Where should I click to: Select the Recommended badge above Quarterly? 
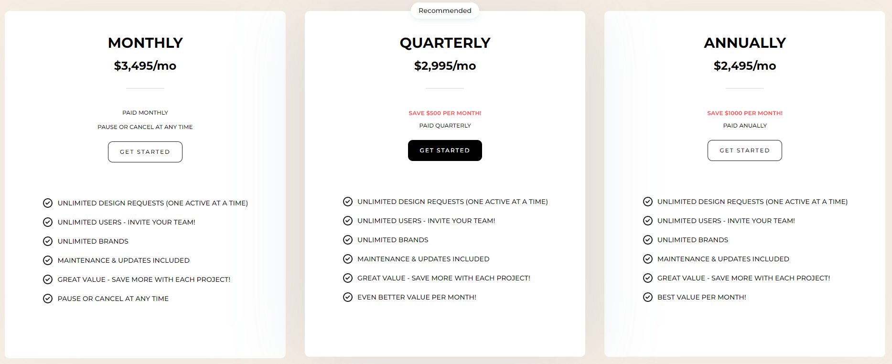tap(445, 11)
